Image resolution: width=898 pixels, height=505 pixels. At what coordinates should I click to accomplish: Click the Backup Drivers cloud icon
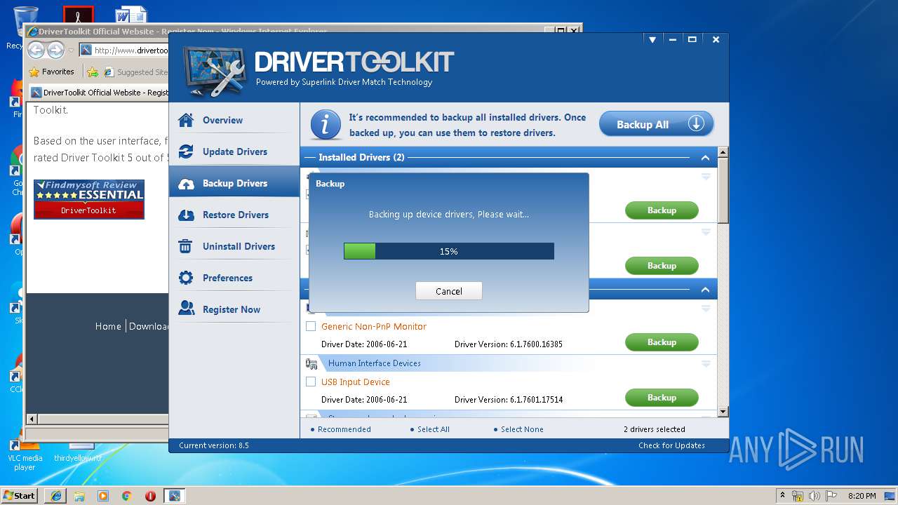pyautogui.click(x=186, y=184)
